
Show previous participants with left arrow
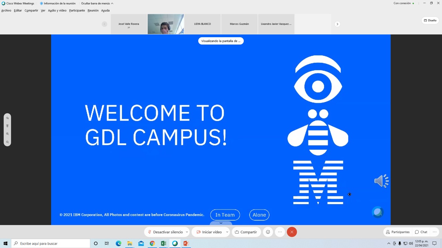(x=104, y=24)
